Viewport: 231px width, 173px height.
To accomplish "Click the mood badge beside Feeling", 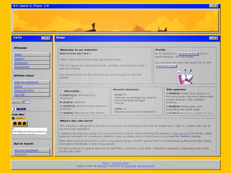I will (x=26, y=102).
